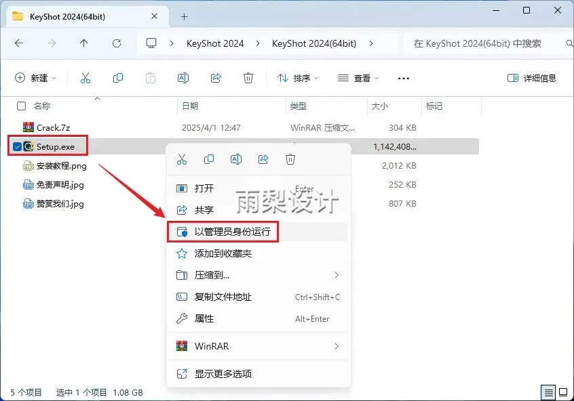Choose 打开 in the context menu
The image size is (574, 401).
(257, 188)
